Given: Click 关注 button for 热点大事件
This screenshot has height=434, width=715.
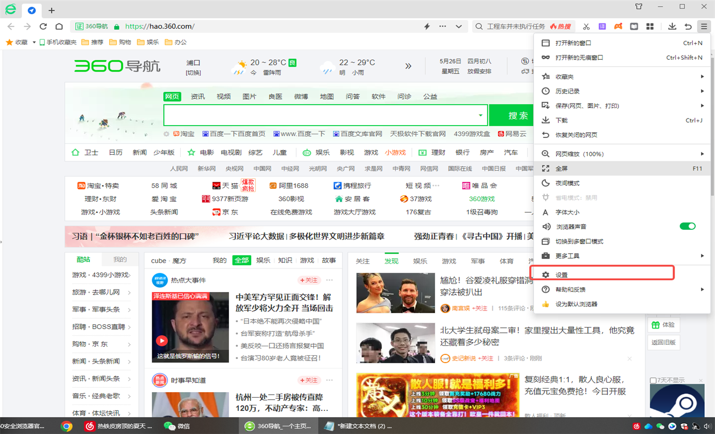Looking at the screenshot, I should coord(308,280).
